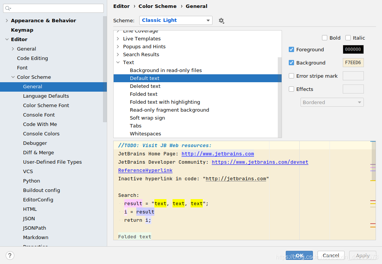
Task: Open Diff & Merge colors page
Action: (x=38, y=153)
